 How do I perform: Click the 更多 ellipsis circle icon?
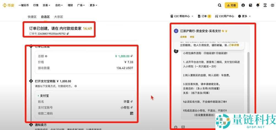239,16
